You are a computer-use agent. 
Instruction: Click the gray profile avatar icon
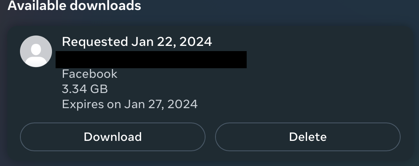click(x=36, y=51)
